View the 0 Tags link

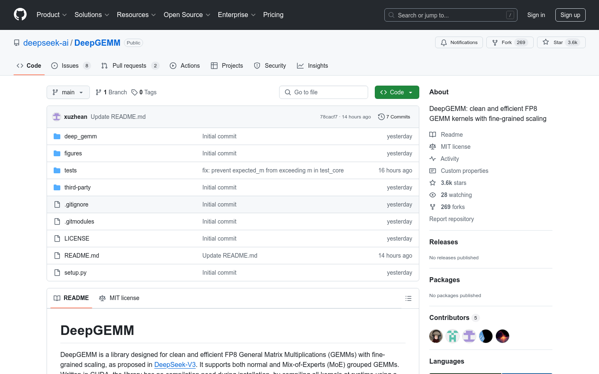click(x=144, y=92)
